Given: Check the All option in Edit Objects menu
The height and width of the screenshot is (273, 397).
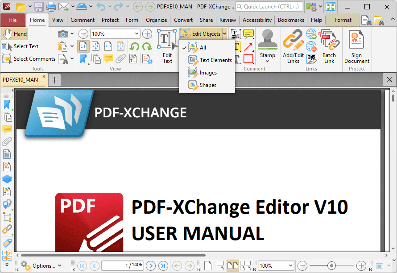Looking at the screenshot, I should click(207, 48).
